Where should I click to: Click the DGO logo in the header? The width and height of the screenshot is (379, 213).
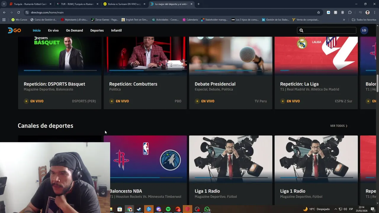(14, 30)
